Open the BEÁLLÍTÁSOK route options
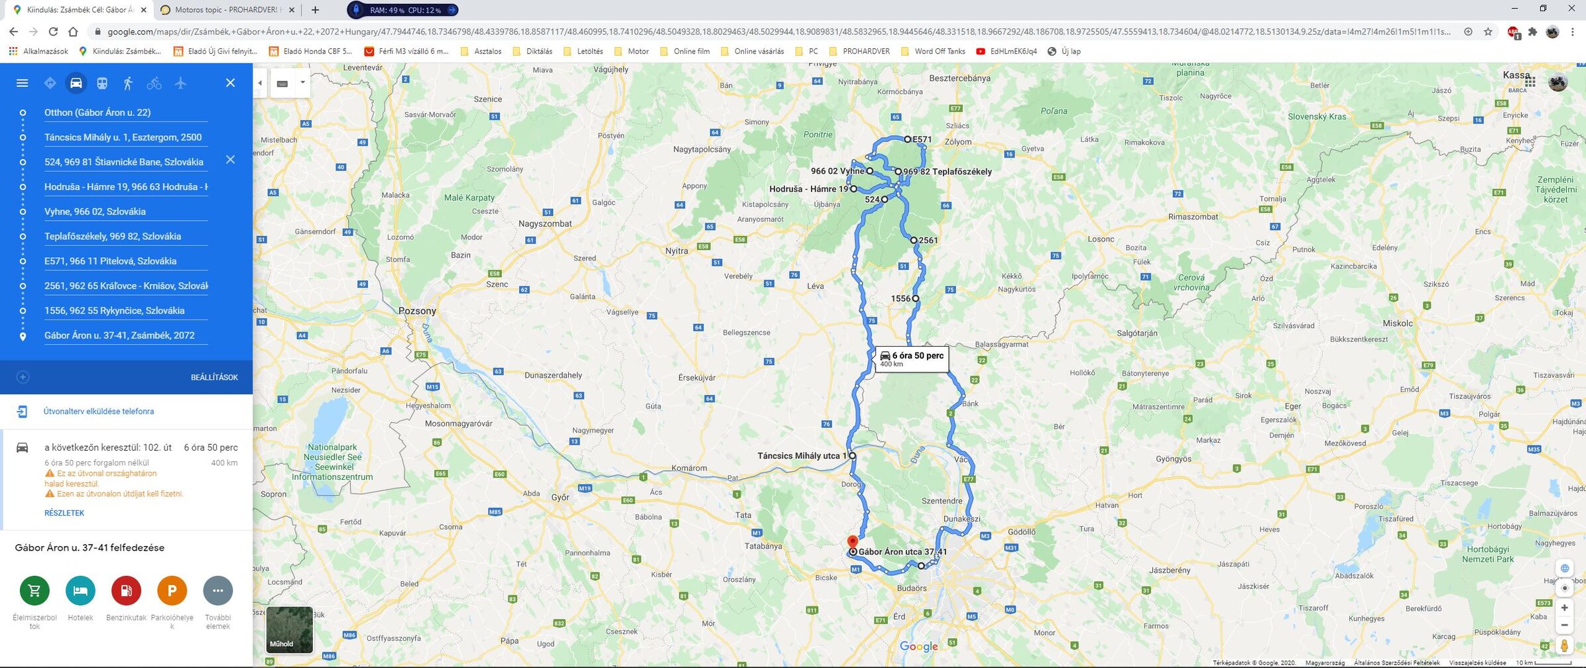The image size is (1586, 668). tap(214, 377)
